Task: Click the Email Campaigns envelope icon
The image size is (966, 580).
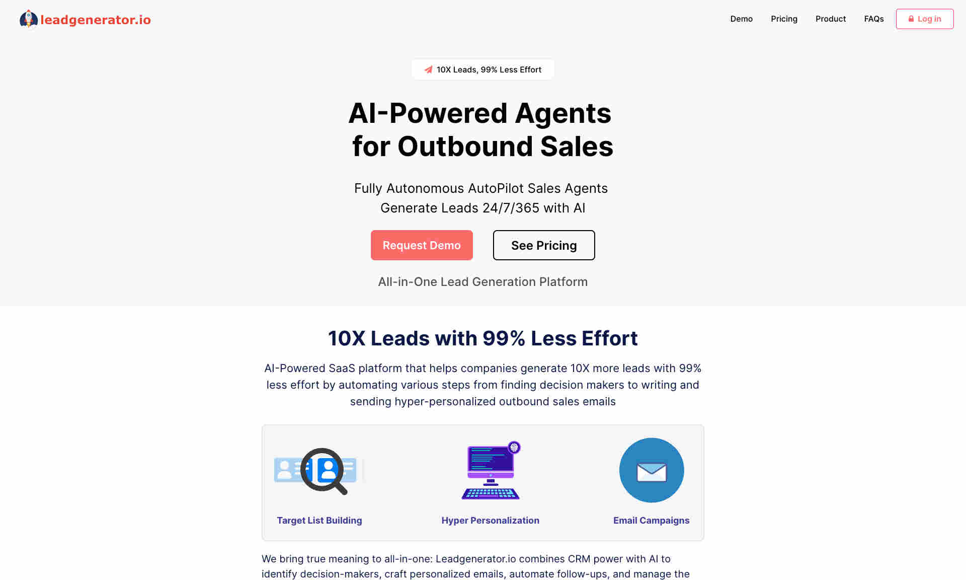Action: pos(651,470)
